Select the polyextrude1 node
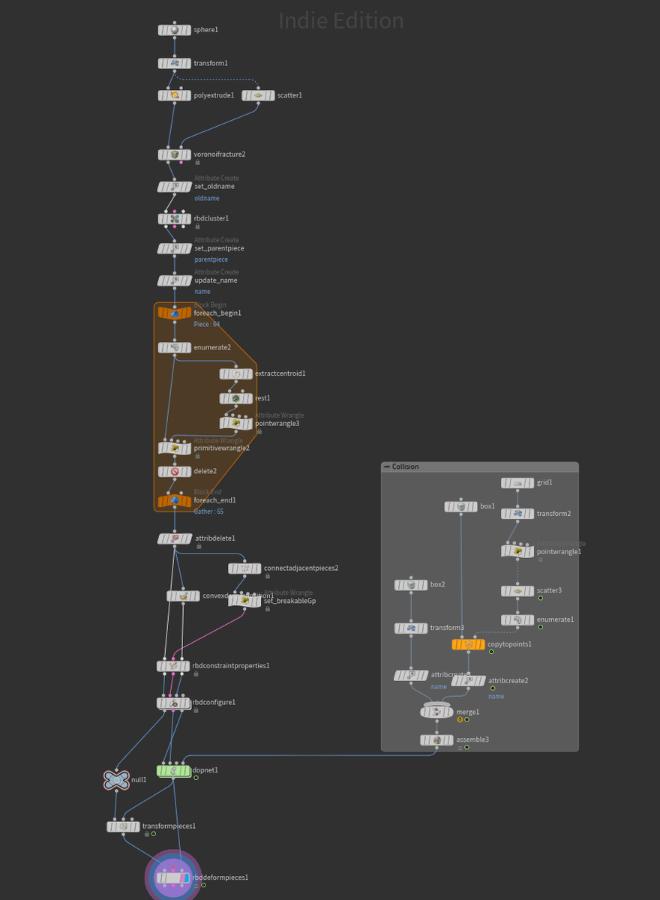660x900 pixels. 175,95
